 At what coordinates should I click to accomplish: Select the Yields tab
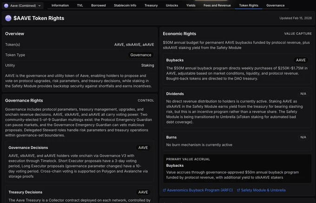point(191,6)
